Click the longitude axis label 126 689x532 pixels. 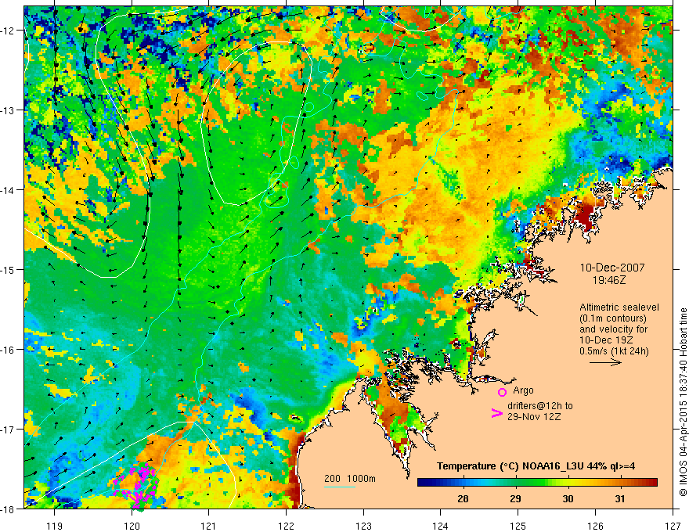(595, 526)
